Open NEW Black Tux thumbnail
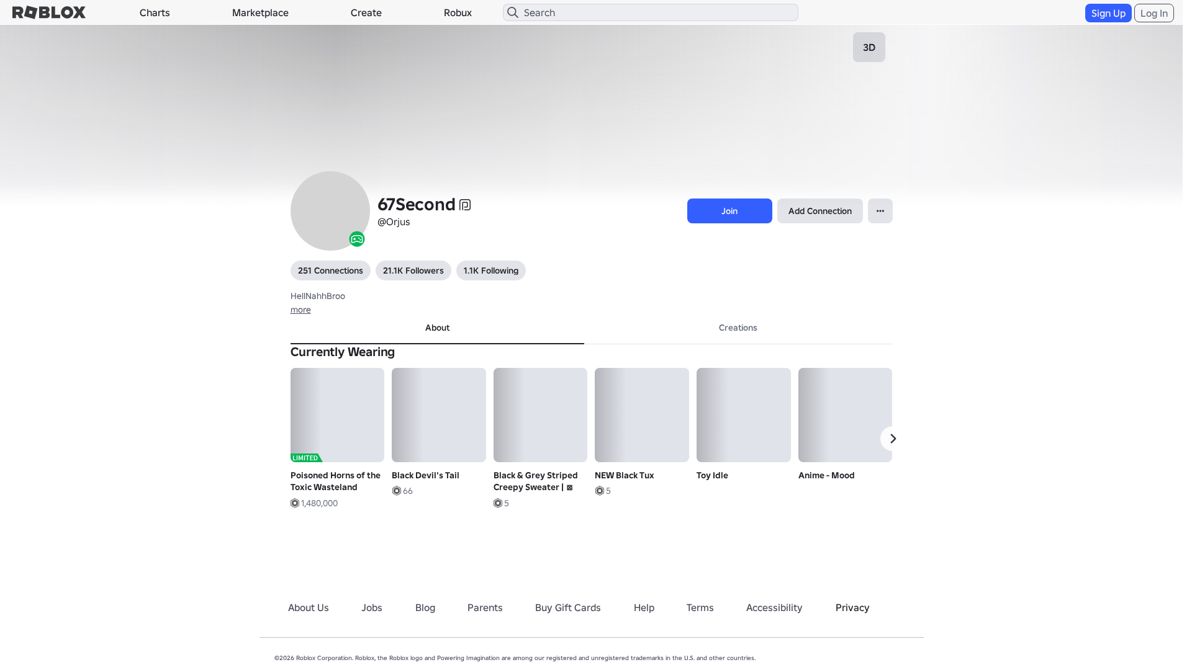The height and width of the screenshot is (670, 1192). coord(642,415)
